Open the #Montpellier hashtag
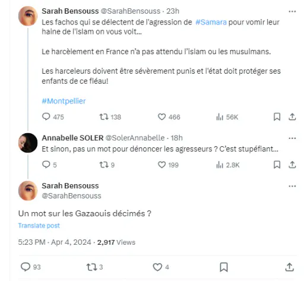The image size is (304, 281). pos(64,101)
